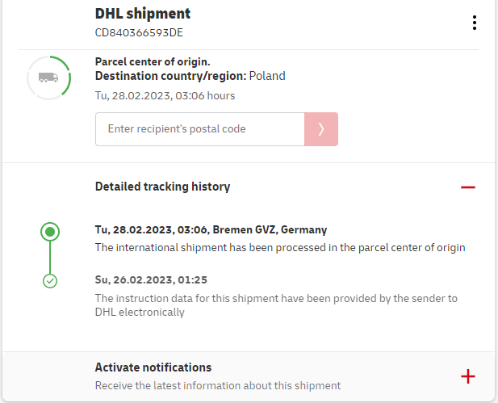Click the green checkmark timeline marker

point(50,281)
